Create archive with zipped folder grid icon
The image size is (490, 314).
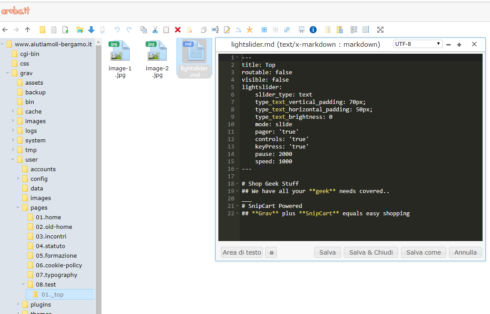click(x=340, y=30)
